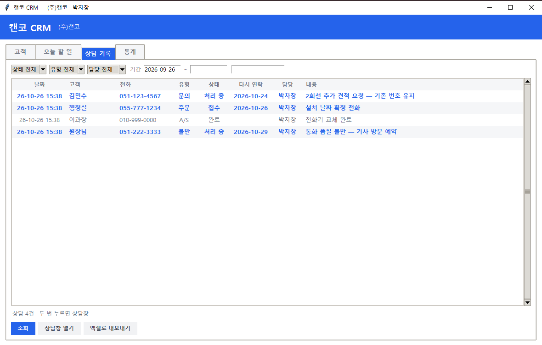
Task: Click the scrollbar up arrow
Action: coord(527,82)
